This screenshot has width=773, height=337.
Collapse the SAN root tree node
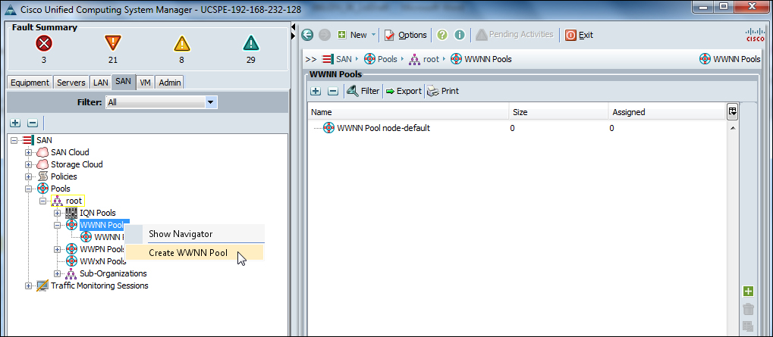[14, 141]
